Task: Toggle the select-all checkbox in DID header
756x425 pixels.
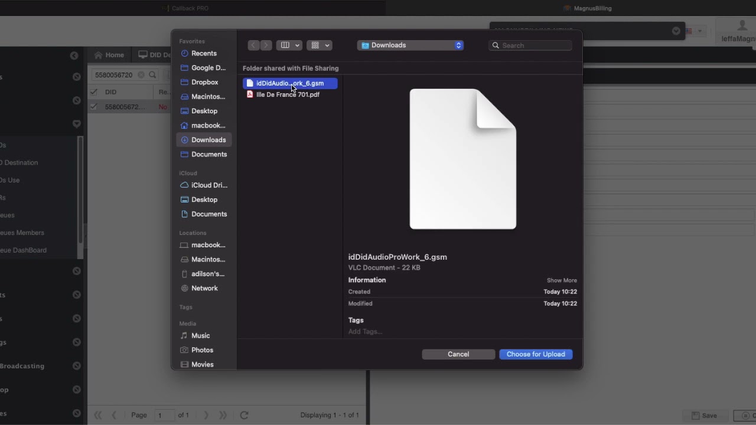Action: coord(93,92)
